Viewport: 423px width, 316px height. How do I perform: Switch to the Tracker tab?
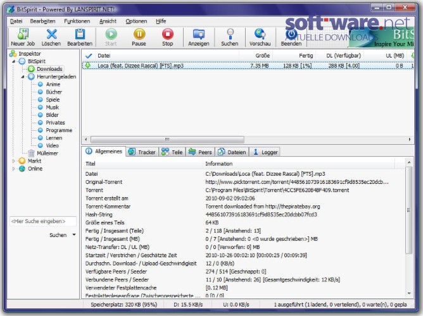[142, 152]
